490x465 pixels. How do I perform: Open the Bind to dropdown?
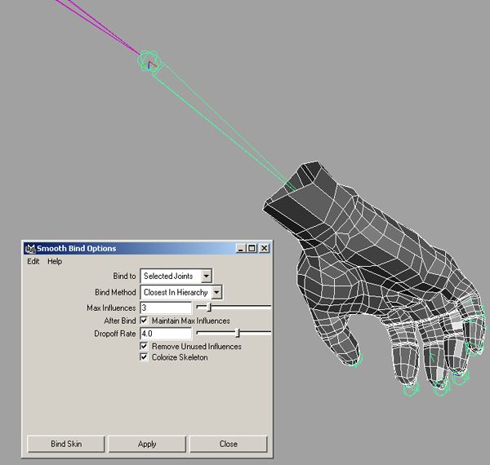click(x=176, y=277)
